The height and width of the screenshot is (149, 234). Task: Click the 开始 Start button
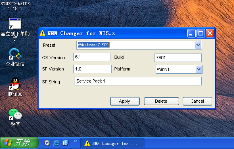click(19, 143)
